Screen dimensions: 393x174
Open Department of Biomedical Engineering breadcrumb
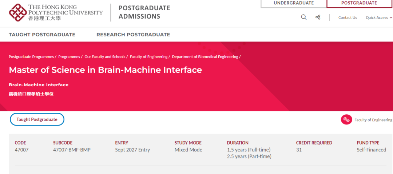(x=205, y=57)
